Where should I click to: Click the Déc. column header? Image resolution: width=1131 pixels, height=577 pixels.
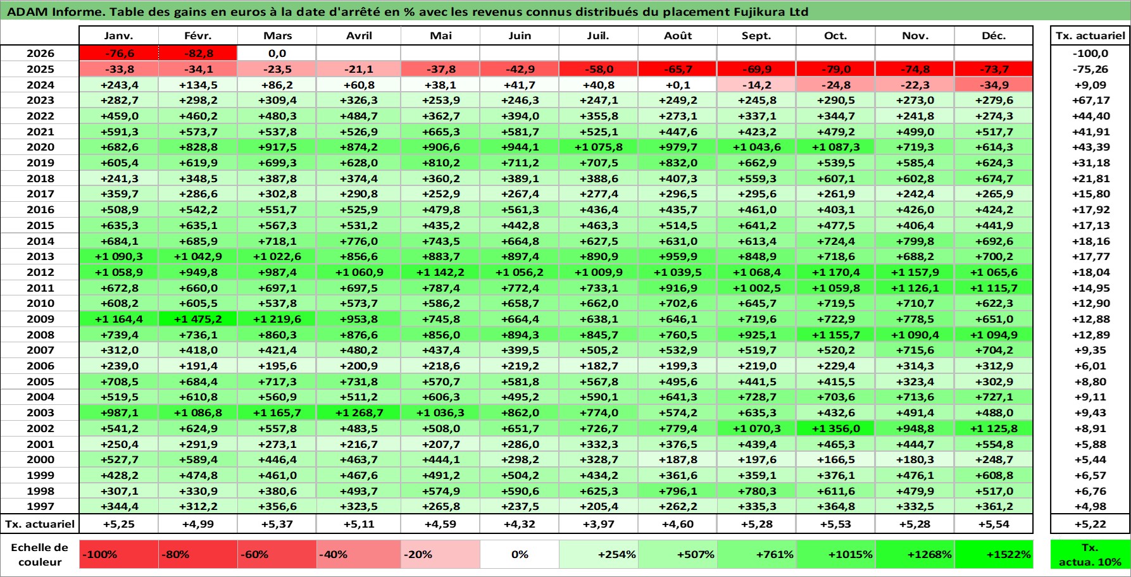pos(994,35)
